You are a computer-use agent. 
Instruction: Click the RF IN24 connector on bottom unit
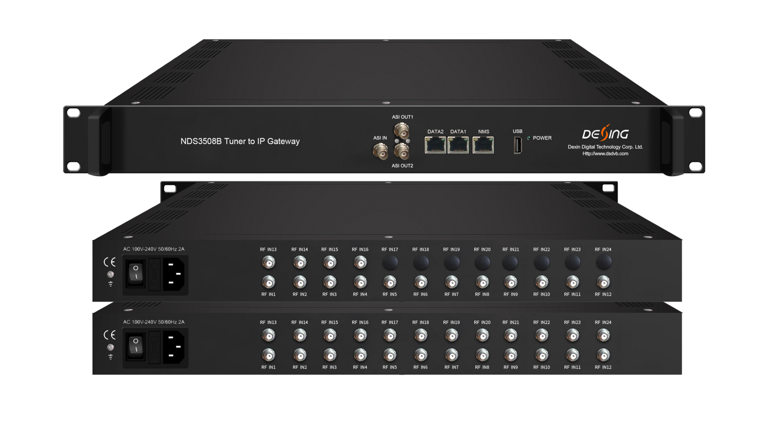pos(603,335)
